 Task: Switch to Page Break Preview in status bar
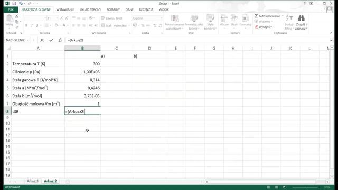(285, 187)
